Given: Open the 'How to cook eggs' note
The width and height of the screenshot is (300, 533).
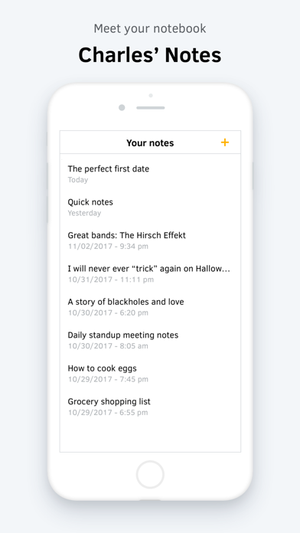Looking at the screenshot, I should pyautogui.click(x=150, y=374).
